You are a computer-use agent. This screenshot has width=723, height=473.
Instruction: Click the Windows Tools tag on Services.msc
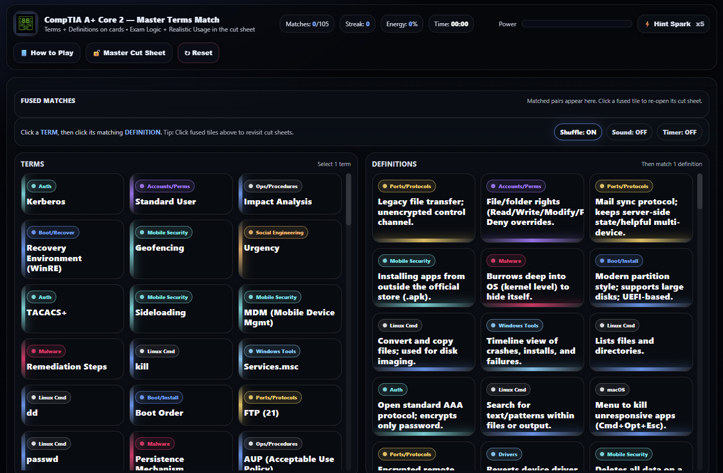(x=271, y=352)
